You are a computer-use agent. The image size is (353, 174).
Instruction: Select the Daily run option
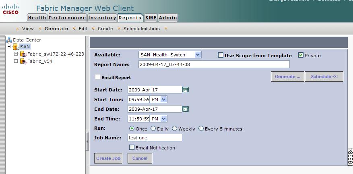coord(153,128)
